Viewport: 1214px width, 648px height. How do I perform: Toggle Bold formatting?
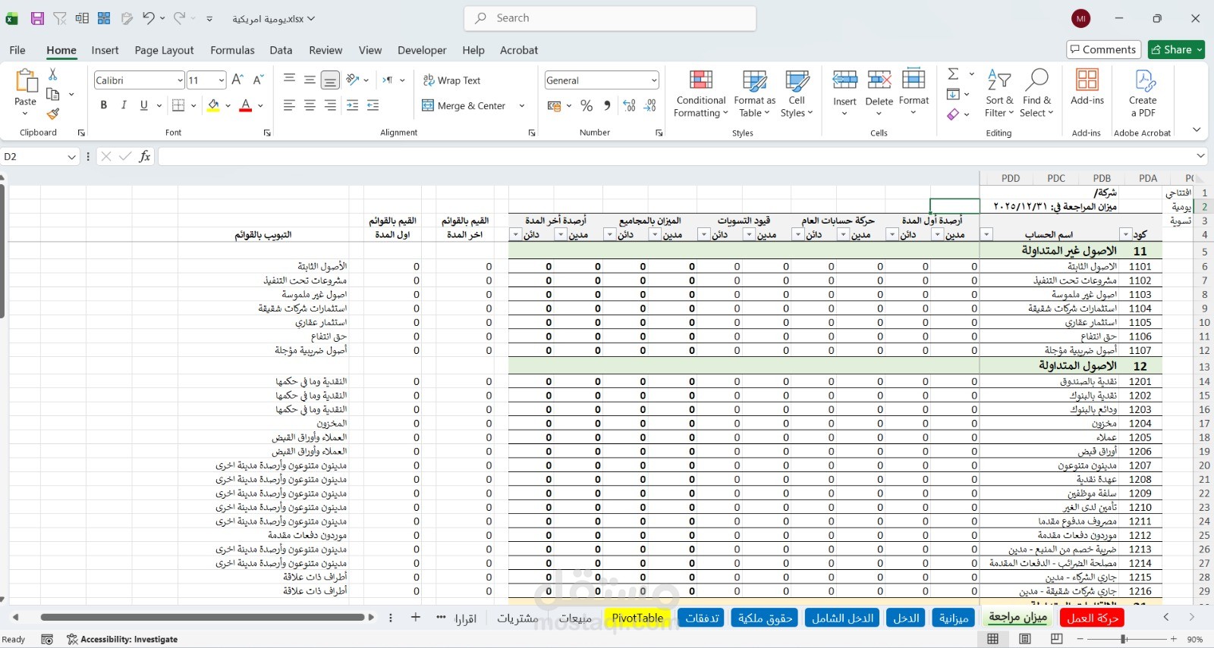coord(103,105)
